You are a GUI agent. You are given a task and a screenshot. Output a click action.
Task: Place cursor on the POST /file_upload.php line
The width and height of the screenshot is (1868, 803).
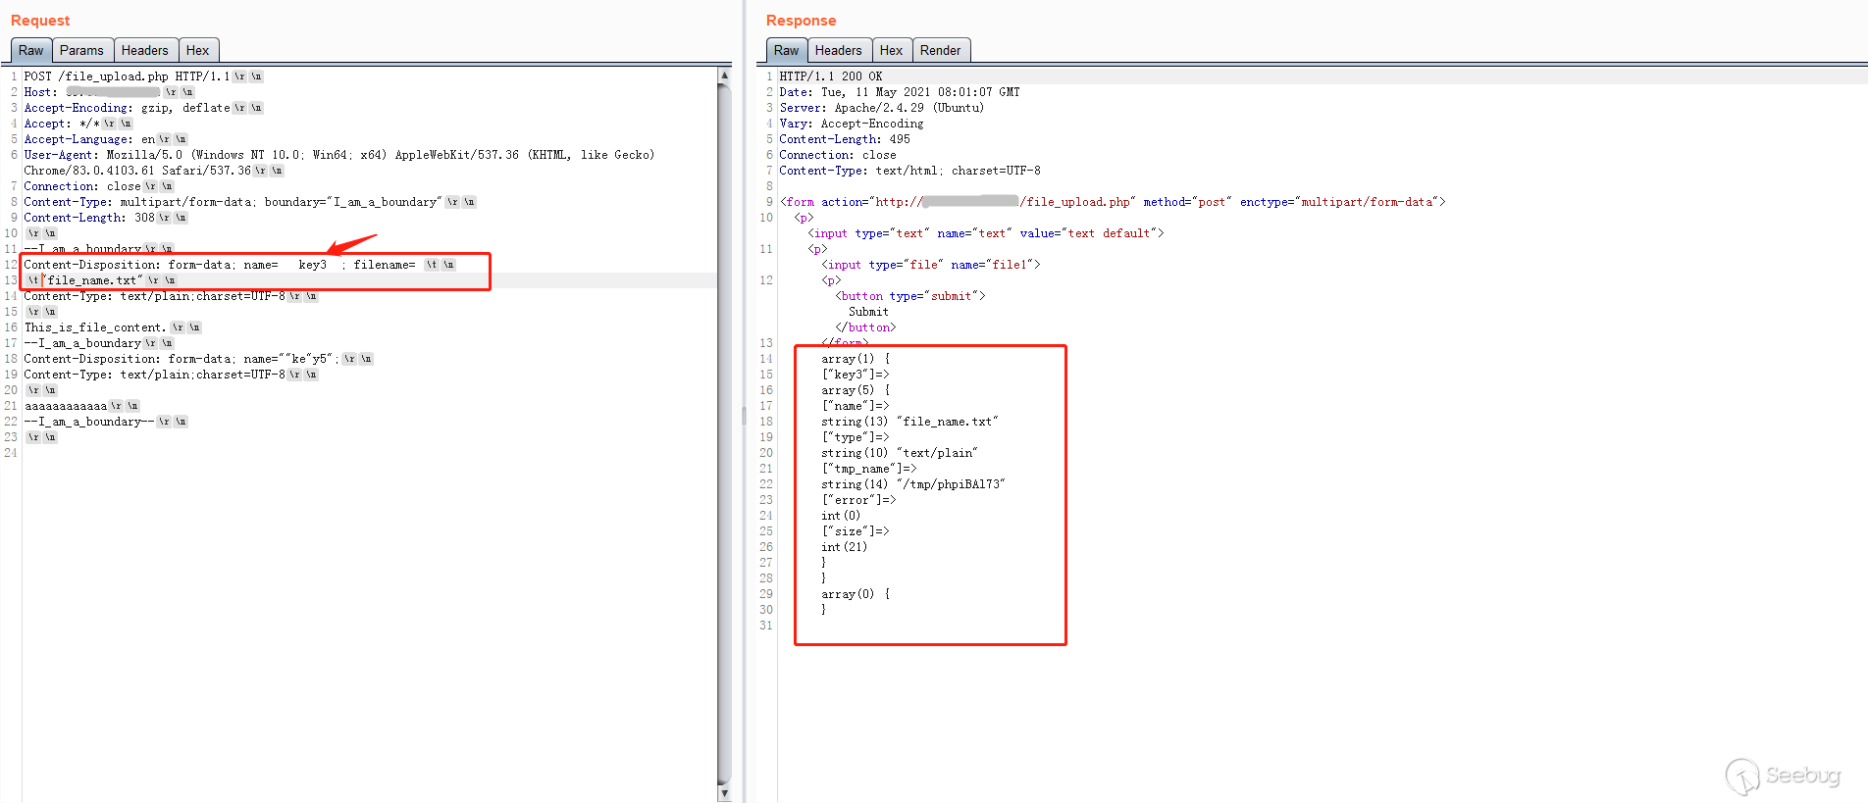126,76
